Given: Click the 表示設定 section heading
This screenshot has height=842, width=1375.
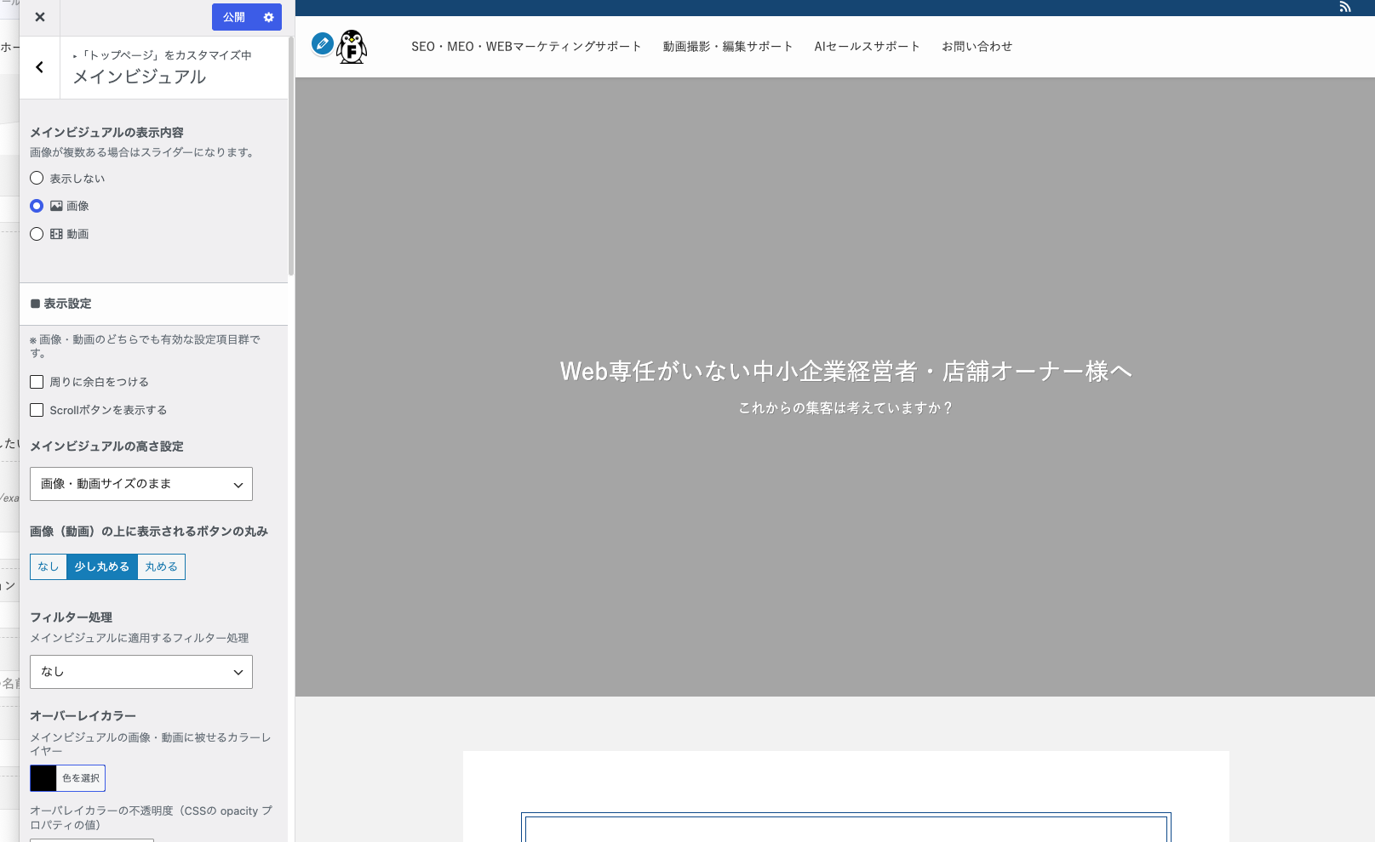Looking at the screenshot, I should point(67,304).
